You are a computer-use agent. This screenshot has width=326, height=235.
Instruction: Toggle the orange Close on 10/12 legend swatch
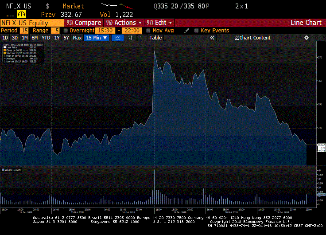[x=4, y=50]
